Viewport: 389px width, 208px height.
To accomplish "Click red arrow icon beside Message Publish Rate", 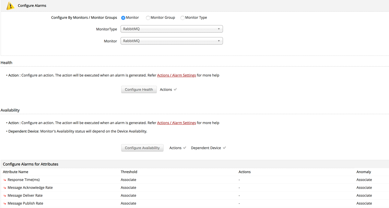I will [x=5, y=203].
